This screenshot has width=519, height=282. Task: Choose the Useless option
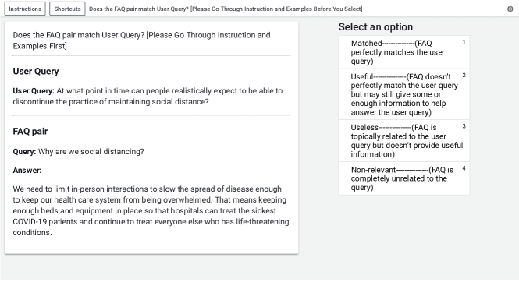point(403,141)
